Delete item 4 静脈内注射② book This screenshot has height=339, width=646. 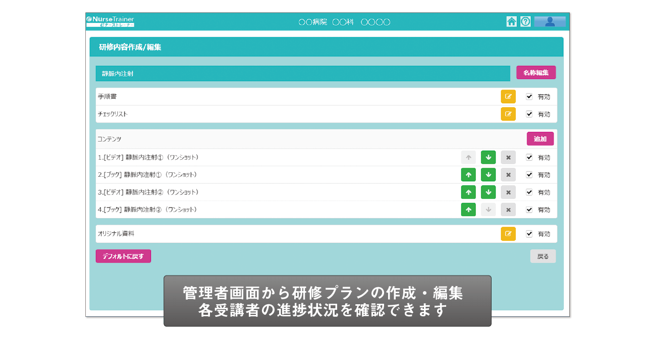pyautogui.click(x=508, y=210)
